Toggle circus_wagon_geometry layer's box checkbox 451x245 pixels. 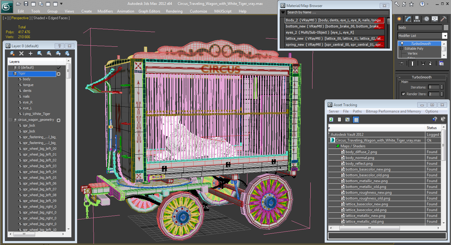click(x=59, y=120)
